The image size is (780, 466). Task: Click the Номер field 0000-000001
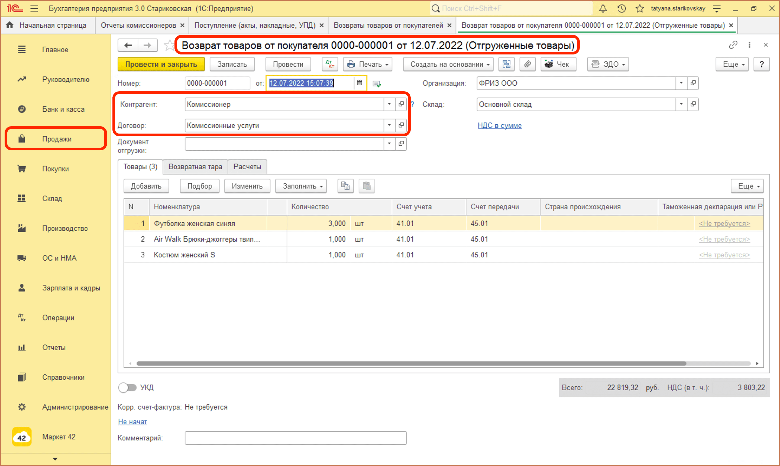pos(217,83)
